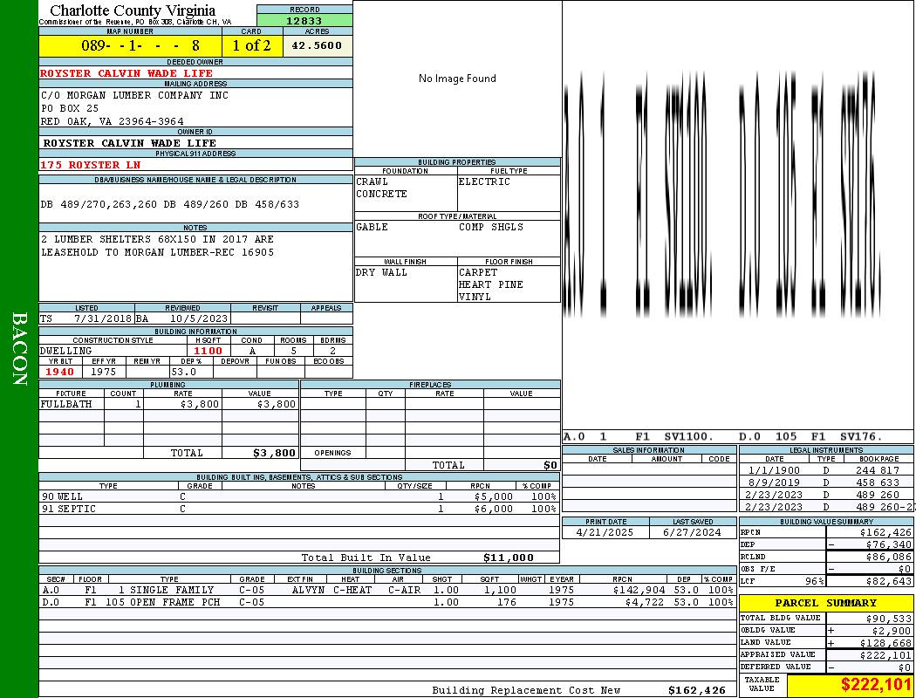The width and height of the screenshot is (916, 698).
Task: Select mailing line C/O MORGAN LUMBER COMPANY INC
Action: (134, 94)
